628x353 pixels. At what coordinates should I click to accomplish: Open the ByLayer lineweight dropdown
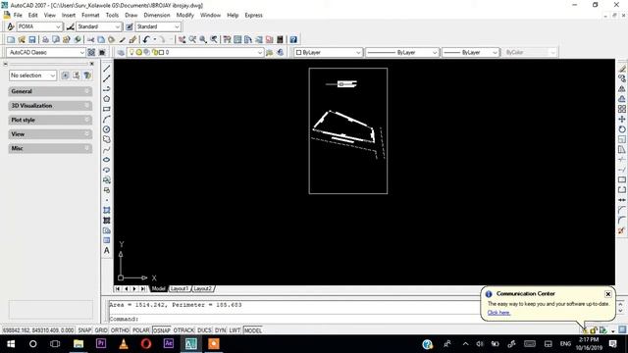tap(471, 52)
